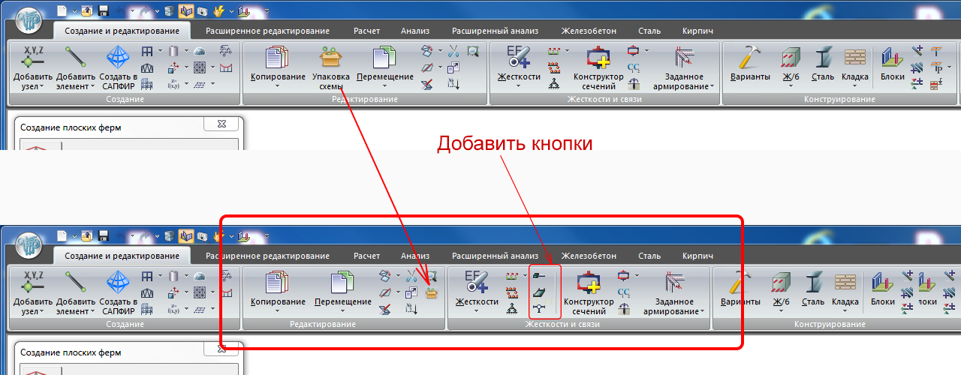Image resolution: width=961 pixels, height=375 pixels.
Task: Click the round application menu button at top
Action: (29, 20)
